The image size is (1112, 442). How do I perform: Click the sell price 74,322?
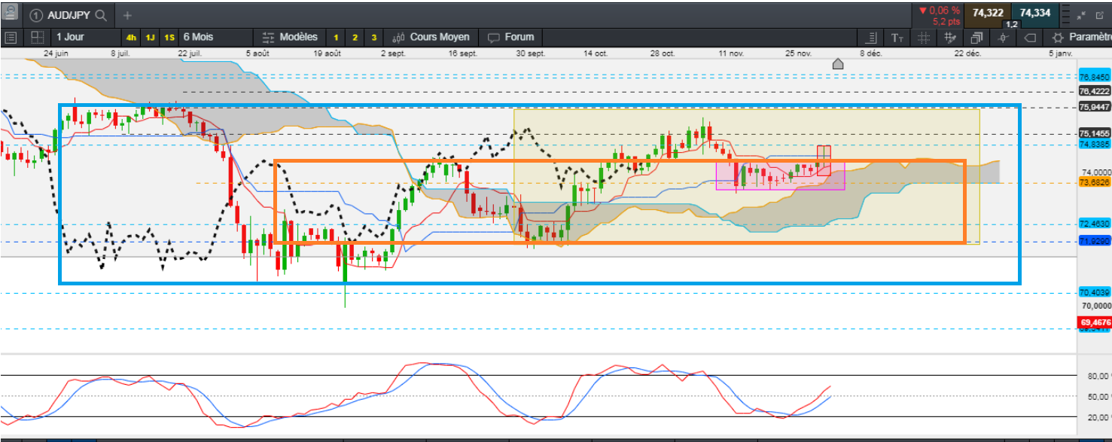(x=987, y=12)
